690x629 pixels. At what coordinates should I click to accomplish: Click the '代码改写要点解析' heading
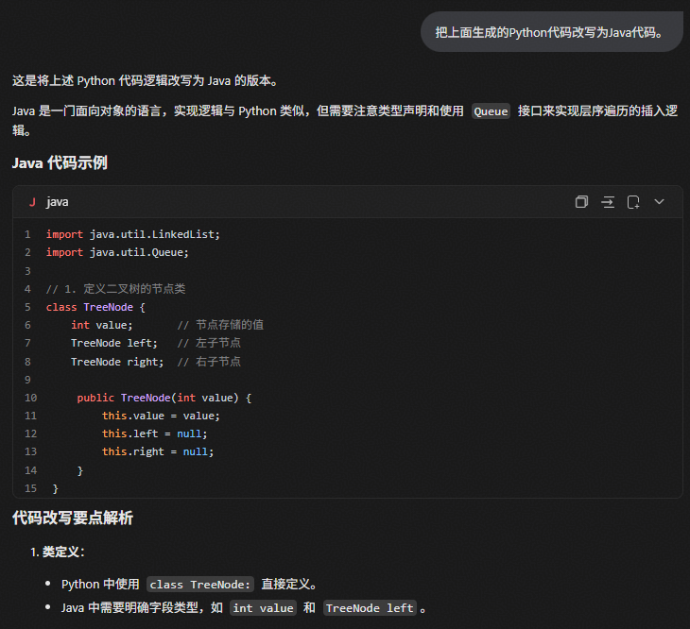pos(73,518)
